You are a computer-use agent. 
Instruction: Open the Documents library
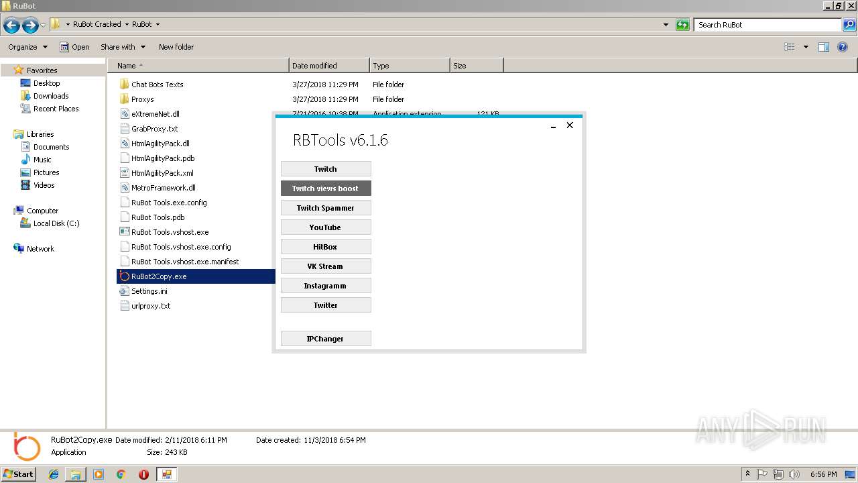point(51,147)
